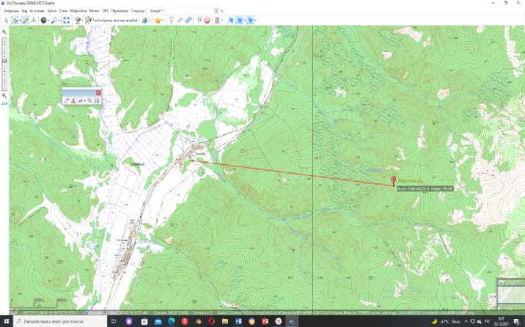Show hidden system tray icons chevron
The image size is (525, 327).
coord(466,321)
